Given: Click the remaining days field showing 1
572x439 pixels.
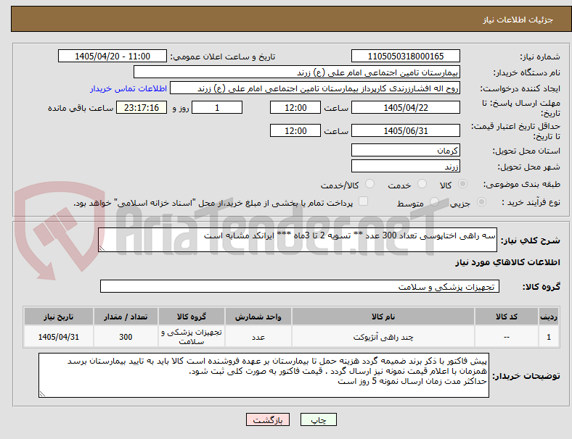Looking at the screenshot, I should click(217, 107).
